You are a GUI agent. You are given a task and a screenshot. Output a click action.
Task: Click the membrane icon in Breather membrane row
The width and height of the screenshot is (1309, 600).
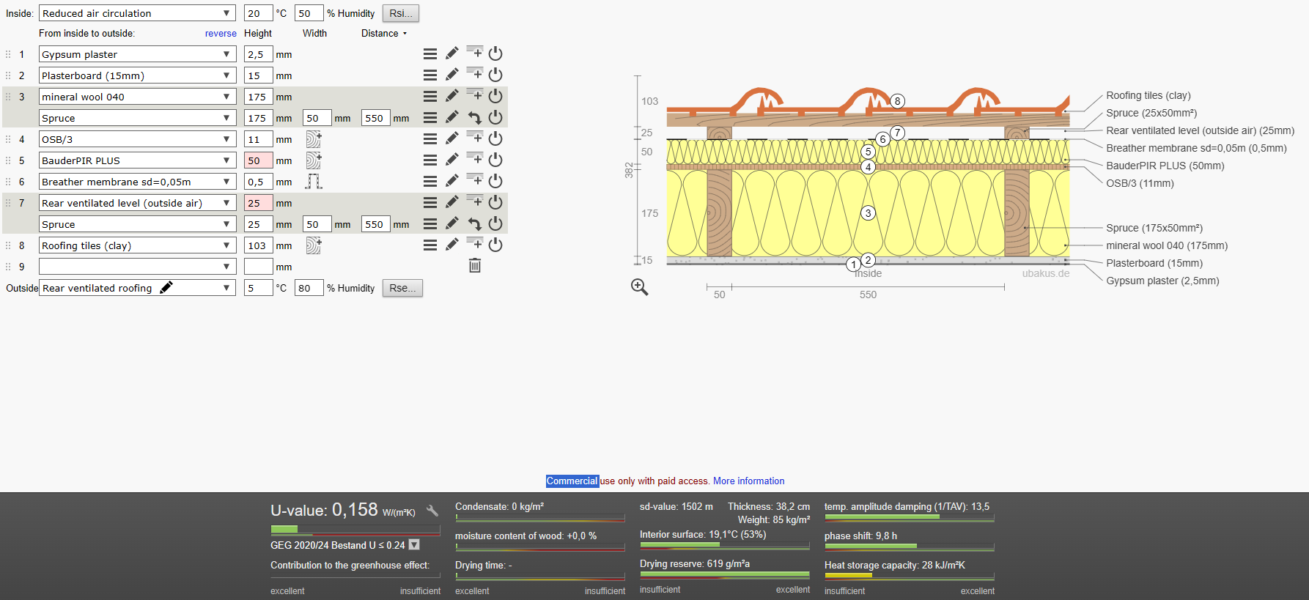coord(314,182)
